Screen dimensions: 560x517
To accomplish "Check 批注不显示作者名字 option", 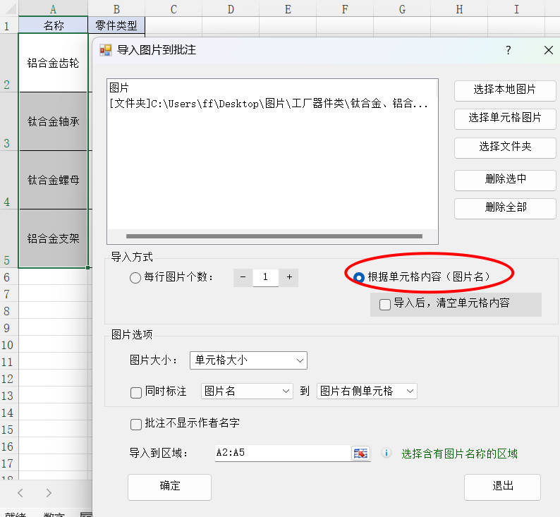I will (136, 425).
